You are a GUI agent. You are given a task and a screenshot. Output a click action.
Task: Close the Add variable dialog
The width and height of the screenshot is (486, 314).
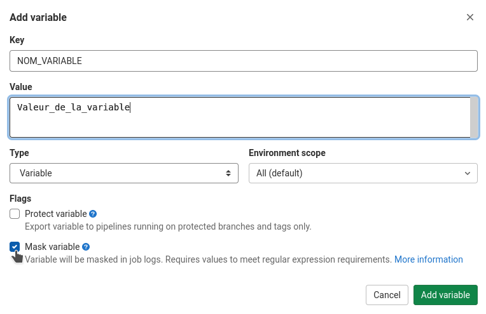click(x=470, y=17)
